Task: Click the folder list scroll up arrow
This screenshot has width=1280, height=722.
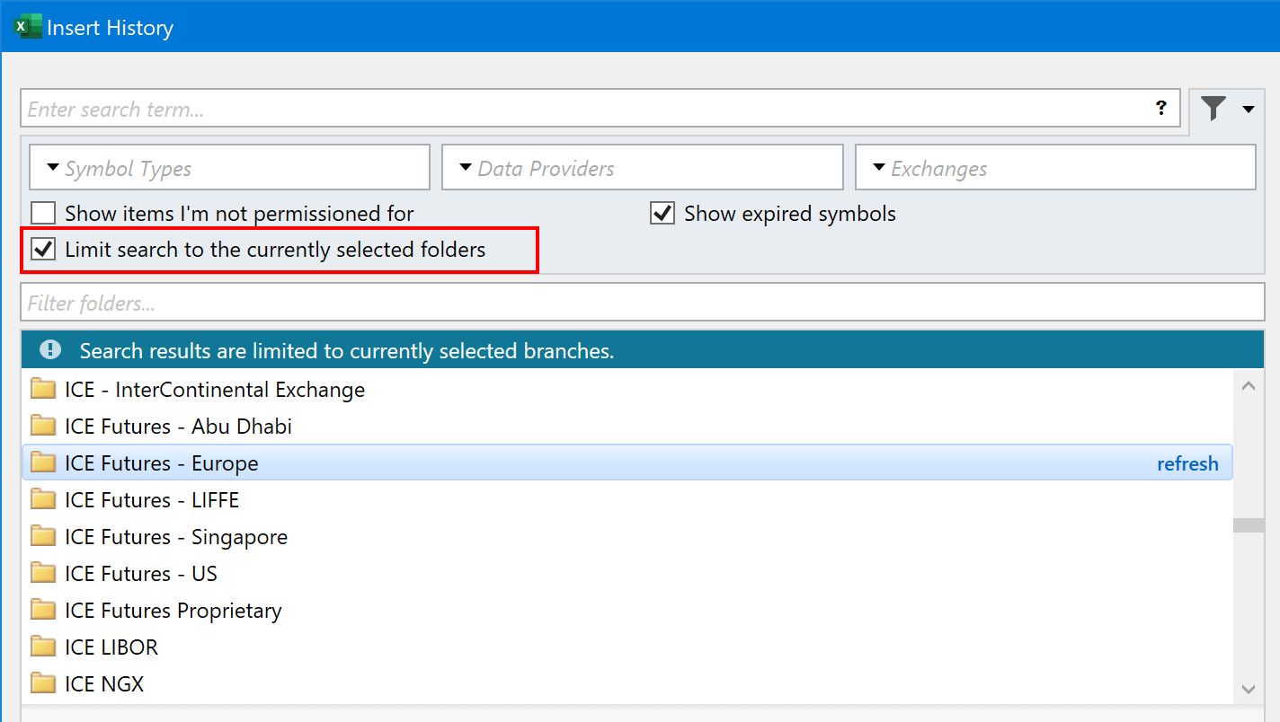Action: point(1248,386)
